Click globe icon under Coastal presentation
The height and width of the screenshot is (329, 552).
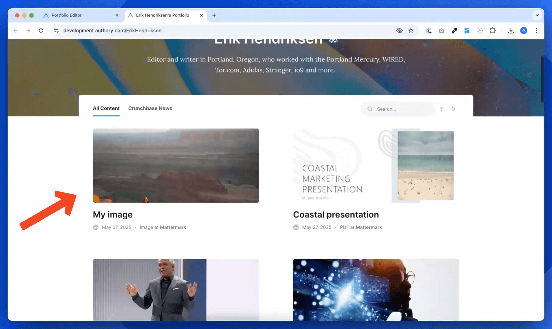[x=296, y=227]
